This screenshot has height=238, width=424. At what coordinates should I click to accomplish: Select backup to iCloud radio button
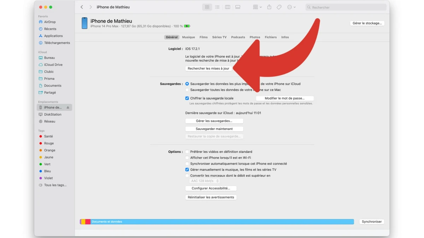pos(187,84)
